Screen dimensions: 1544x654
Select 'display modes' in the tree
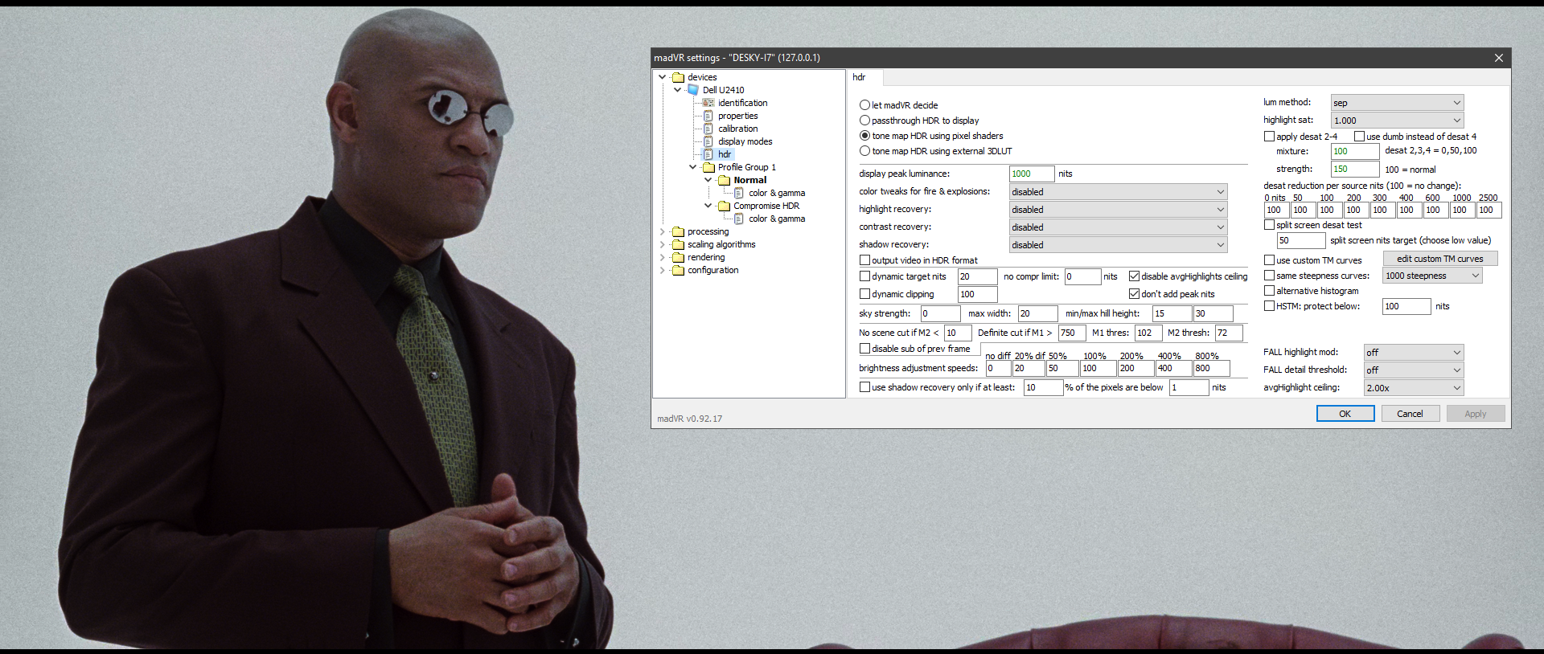(745, 141)
